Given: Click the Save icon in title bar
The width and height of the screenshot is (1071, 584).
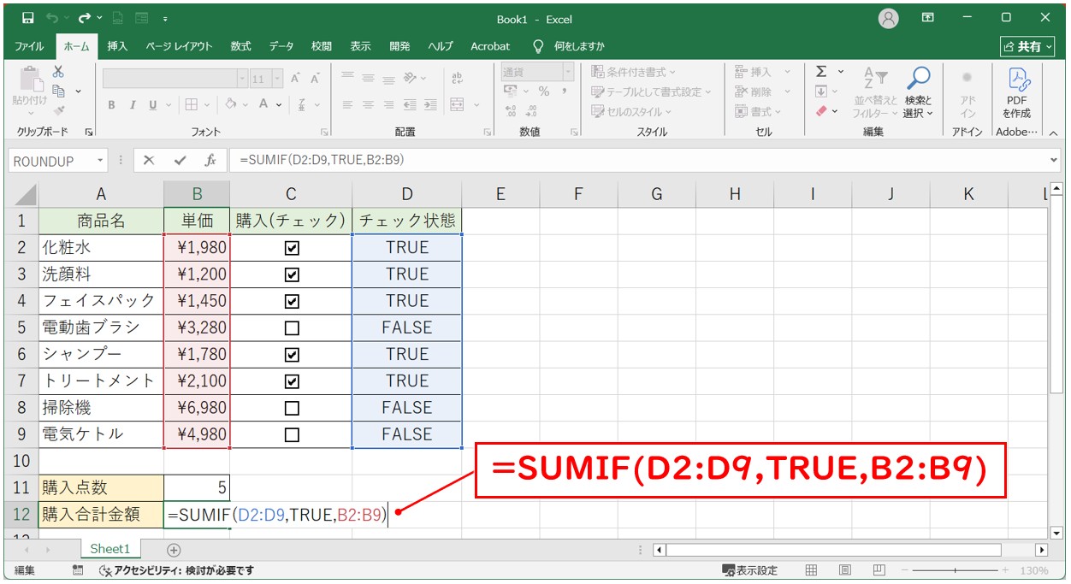Looking at the screenshot, I should click(x=27, y=18).
